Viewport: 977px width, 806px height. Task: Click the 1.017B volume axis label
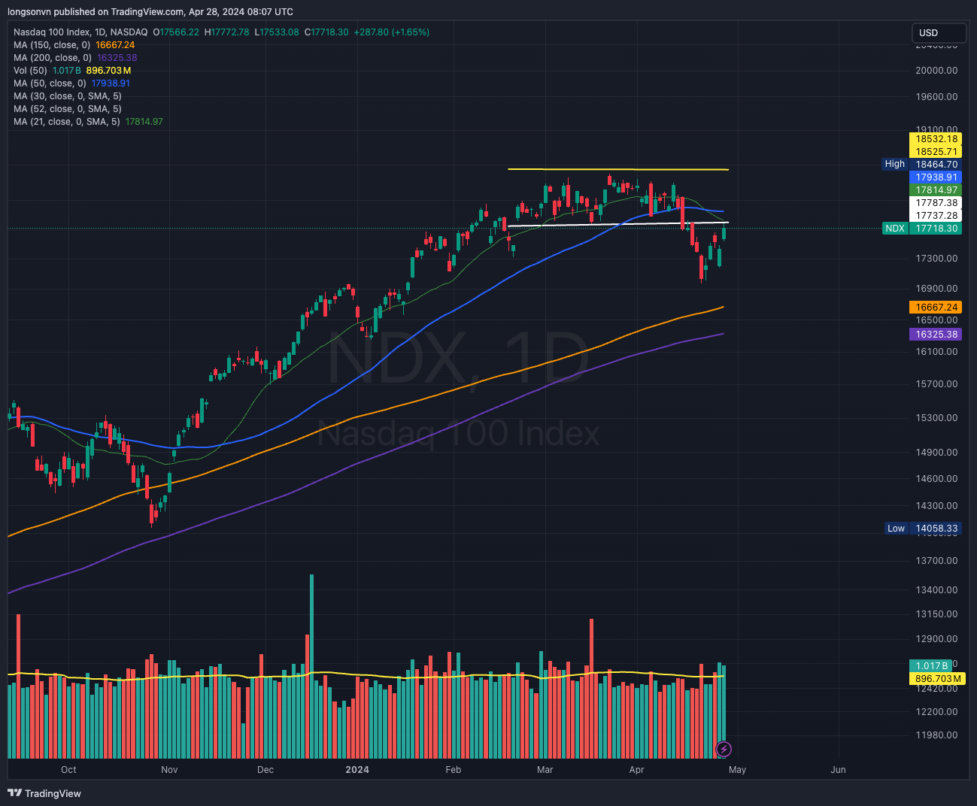[x=932, y=666]
